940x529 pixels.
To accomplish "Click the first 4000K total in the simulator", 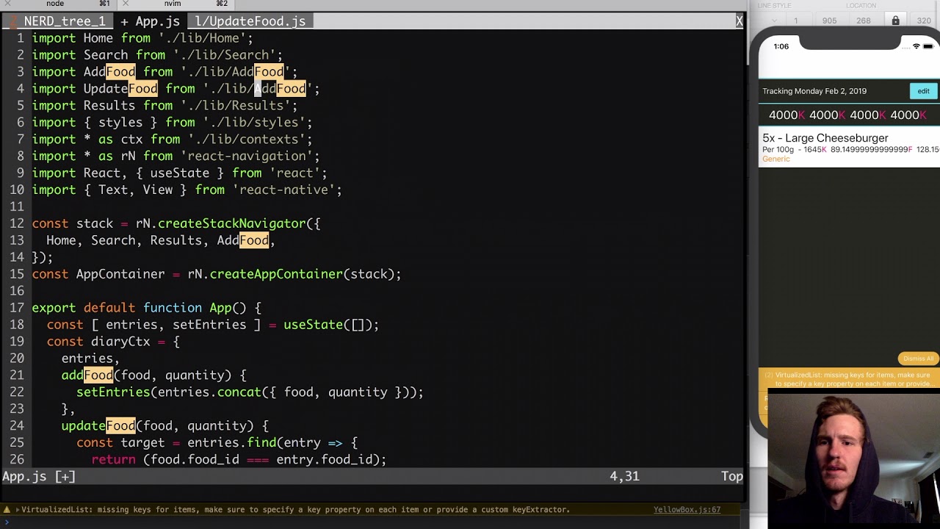I will click(787, 115).
